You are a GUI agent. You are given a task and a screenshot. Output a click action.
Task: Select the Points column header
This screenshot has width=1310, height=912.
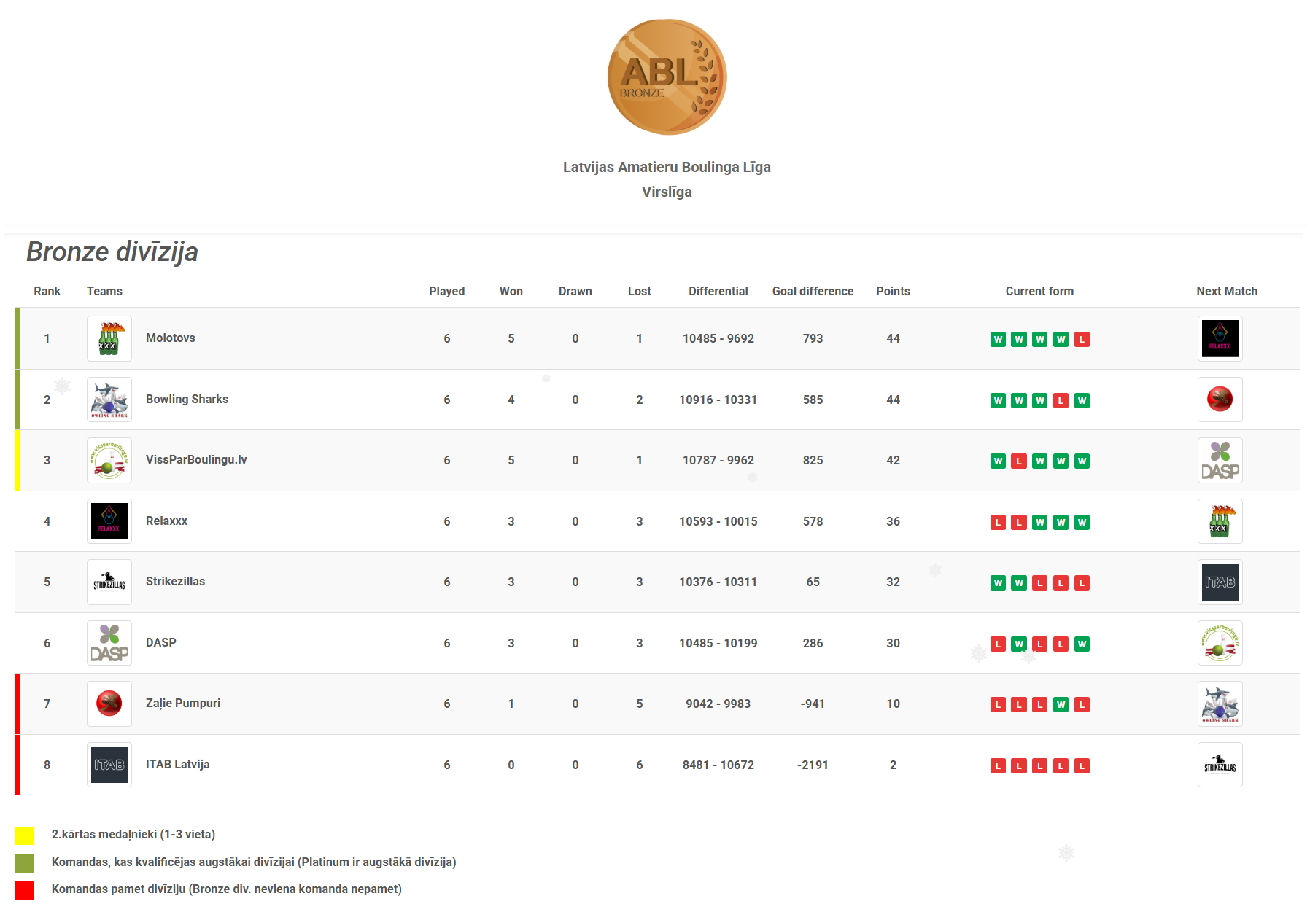893,291
